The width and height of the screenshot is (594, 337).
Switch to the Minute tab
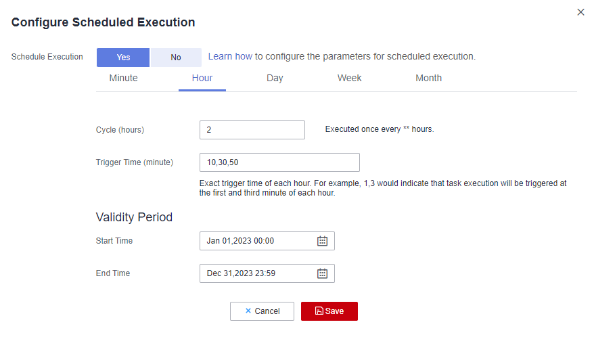[123, 78]
